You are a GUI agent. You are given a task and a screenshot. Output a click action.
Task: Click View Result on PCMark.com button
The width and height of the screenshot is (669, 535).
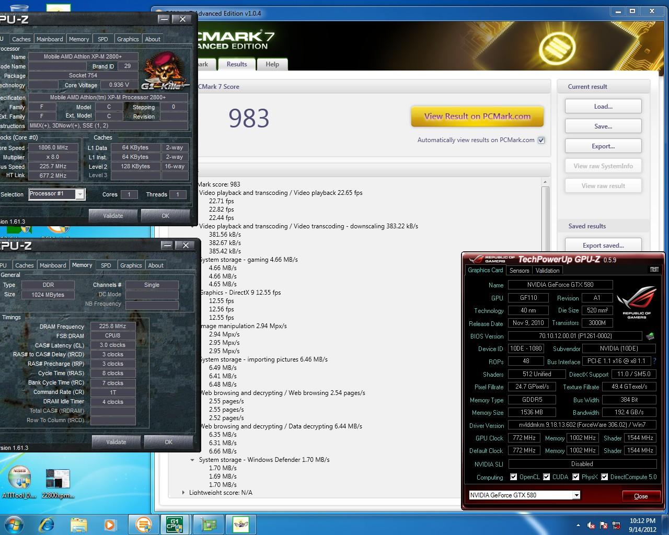pos(477,117)
